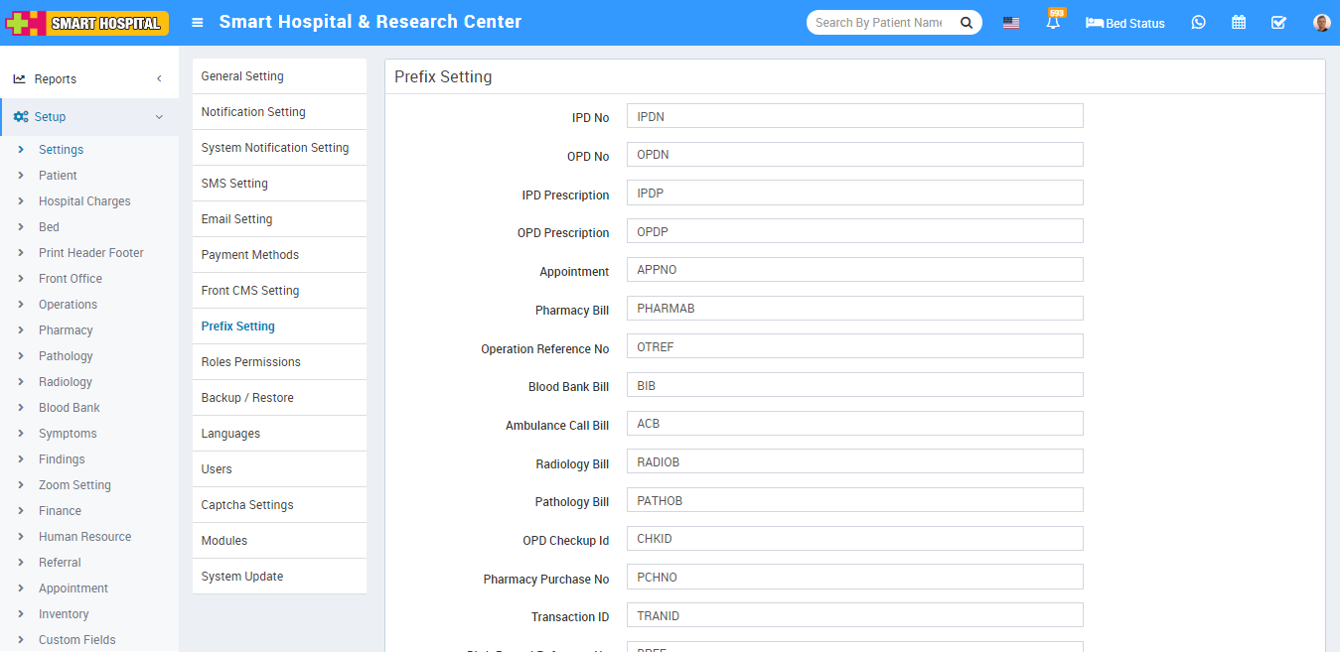This screenshot has width=1340, height=652.
Task: Switch to the Backup / Restore tab
Action: click(x=247, y=398)
